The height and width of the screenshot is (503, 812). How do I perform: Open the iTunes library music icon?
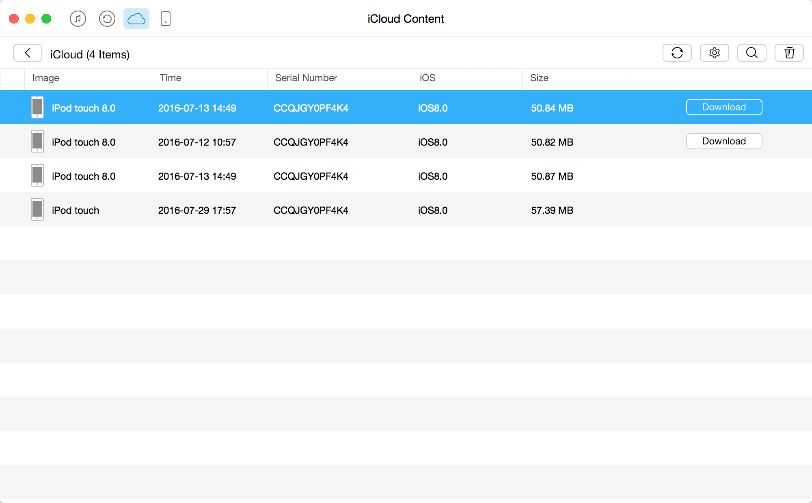coord(78,19)
